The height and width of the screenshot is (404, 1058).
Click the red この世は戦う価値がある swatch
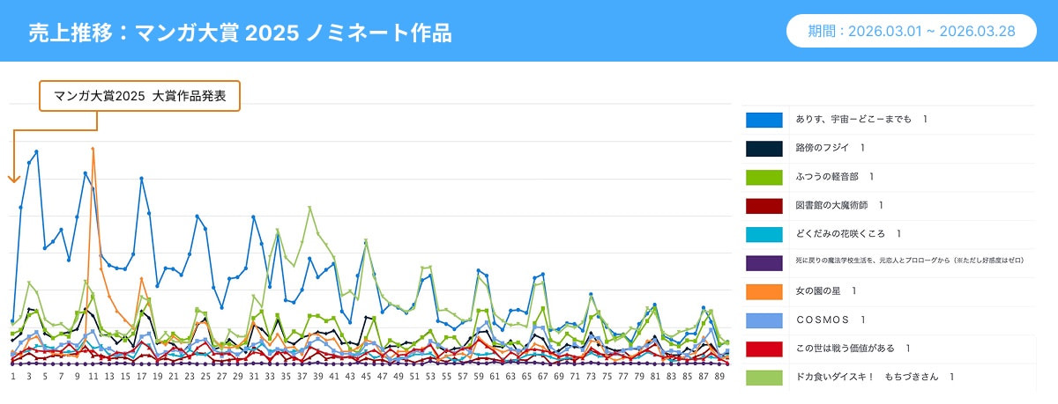pyautogui.click(x=764, y=349)
